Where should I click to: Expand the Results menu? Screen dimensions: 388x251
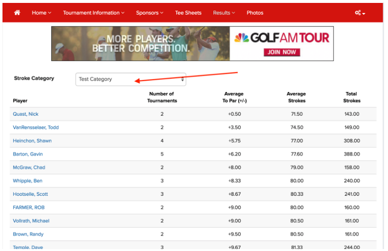click(224, 13)
